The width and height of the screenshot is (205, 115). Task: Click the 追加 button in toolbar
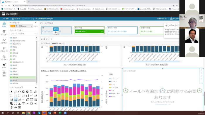pyautogui.click(x=6, y=19)
